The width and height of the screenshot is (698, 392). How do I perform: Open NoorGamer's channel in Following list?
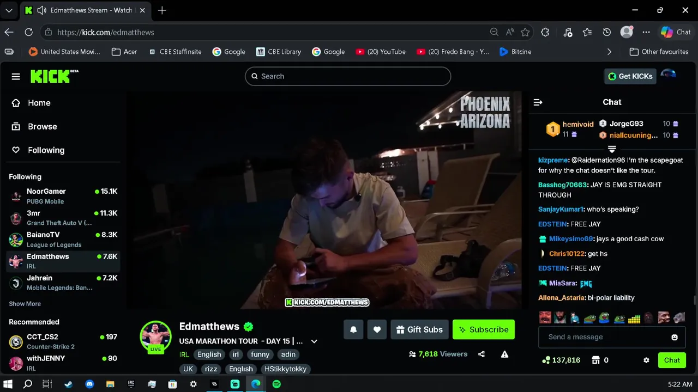click(63, 196)
